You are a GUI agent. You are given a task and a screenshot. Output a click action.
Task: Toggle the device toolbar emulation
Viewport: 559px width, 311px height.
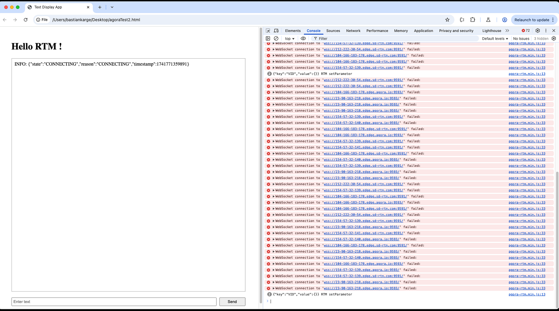[x=276, y=31]
